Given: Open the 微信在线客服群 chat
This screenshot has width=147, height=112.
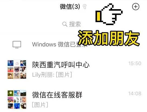Looking at the screenshot, I should click(73, 100).
